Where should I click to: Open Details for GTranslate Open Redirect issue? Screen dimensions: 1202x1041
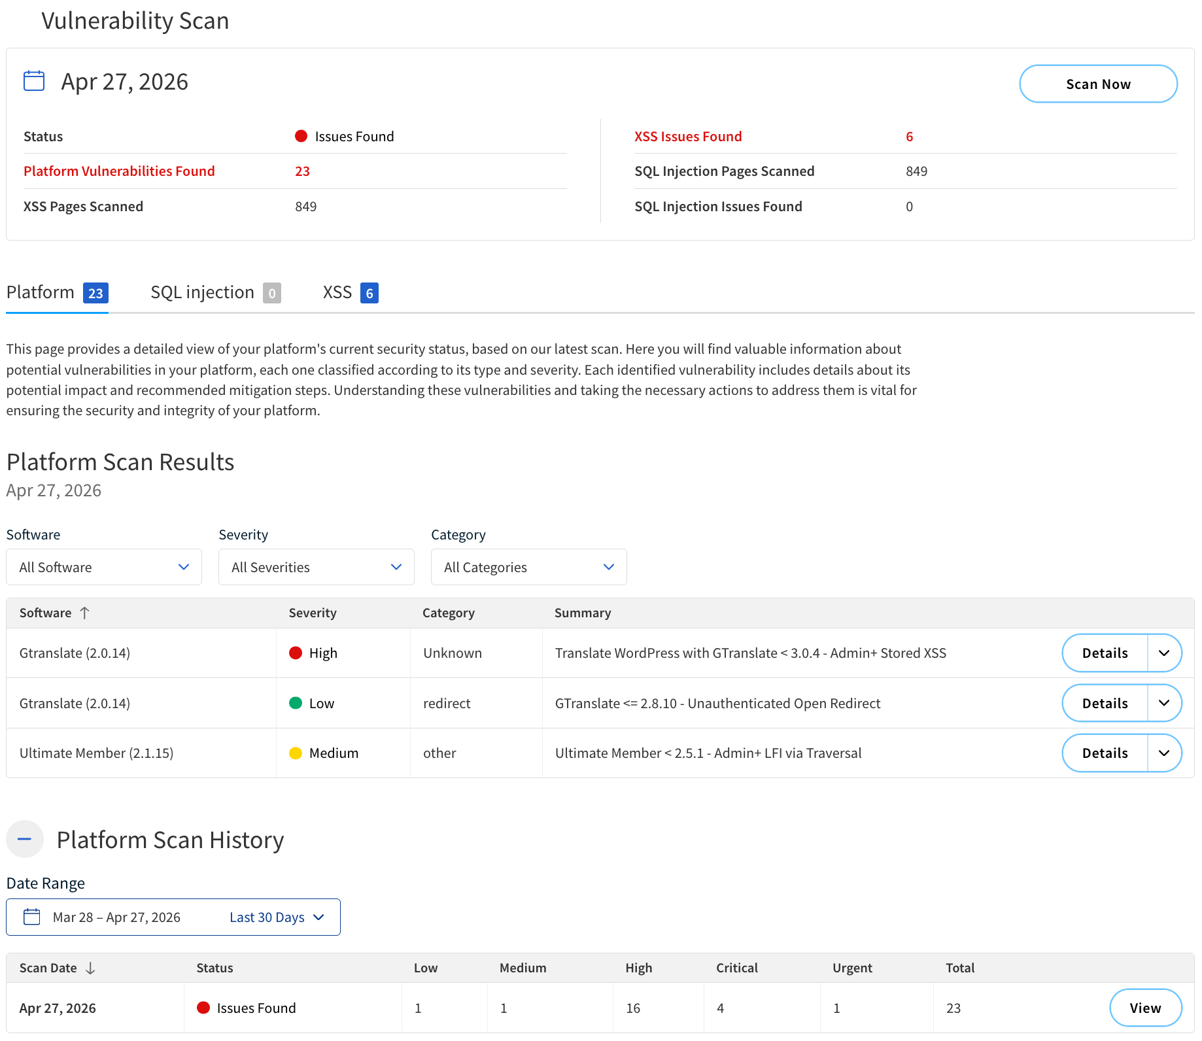[x=1105, y=703]
